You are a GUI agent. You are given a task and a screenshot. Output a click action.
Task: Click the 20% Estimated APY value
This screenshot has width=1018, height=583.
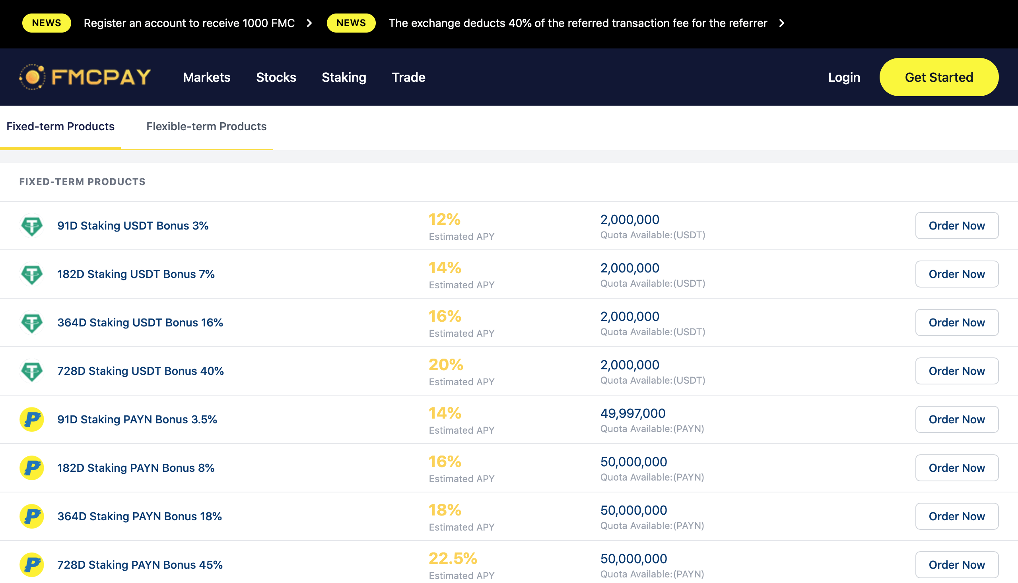(x=446, y=365)
